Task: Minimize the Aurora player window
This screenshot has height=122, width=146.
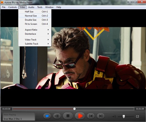Action: [x=130, y=2]
